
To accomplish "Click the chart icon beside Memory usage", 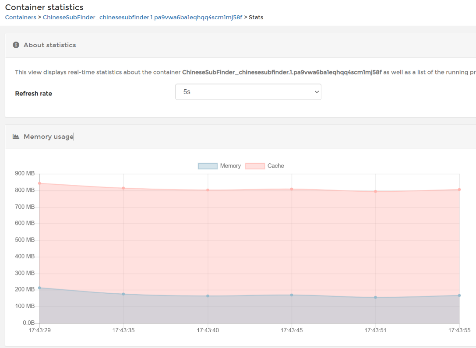I will click(16, 137).
